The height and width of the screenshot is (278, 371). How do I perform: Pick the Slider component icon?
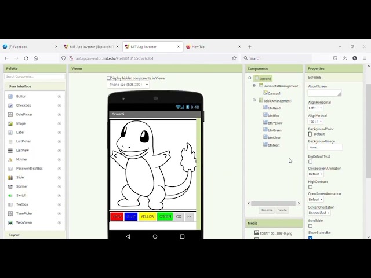click(10, 178)
